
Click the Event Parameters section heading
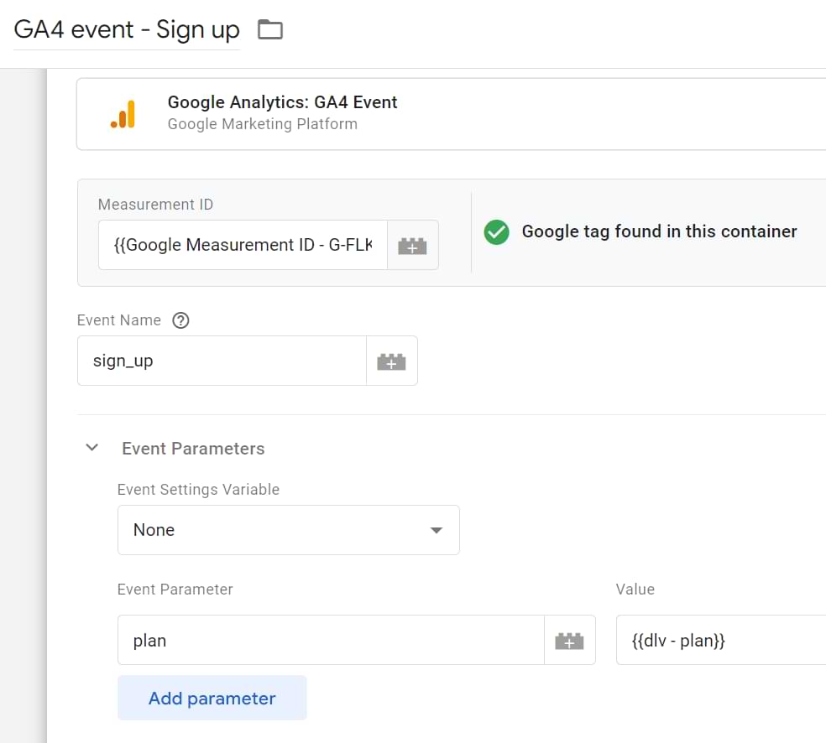tap(193, 449)
